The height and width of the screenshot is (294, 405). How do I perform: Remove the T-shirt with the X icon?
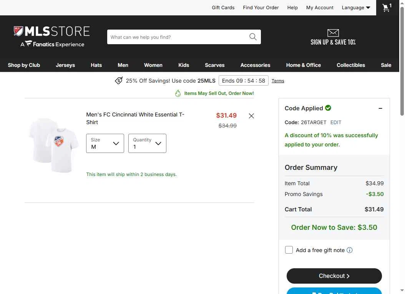(x=251, y=116)
